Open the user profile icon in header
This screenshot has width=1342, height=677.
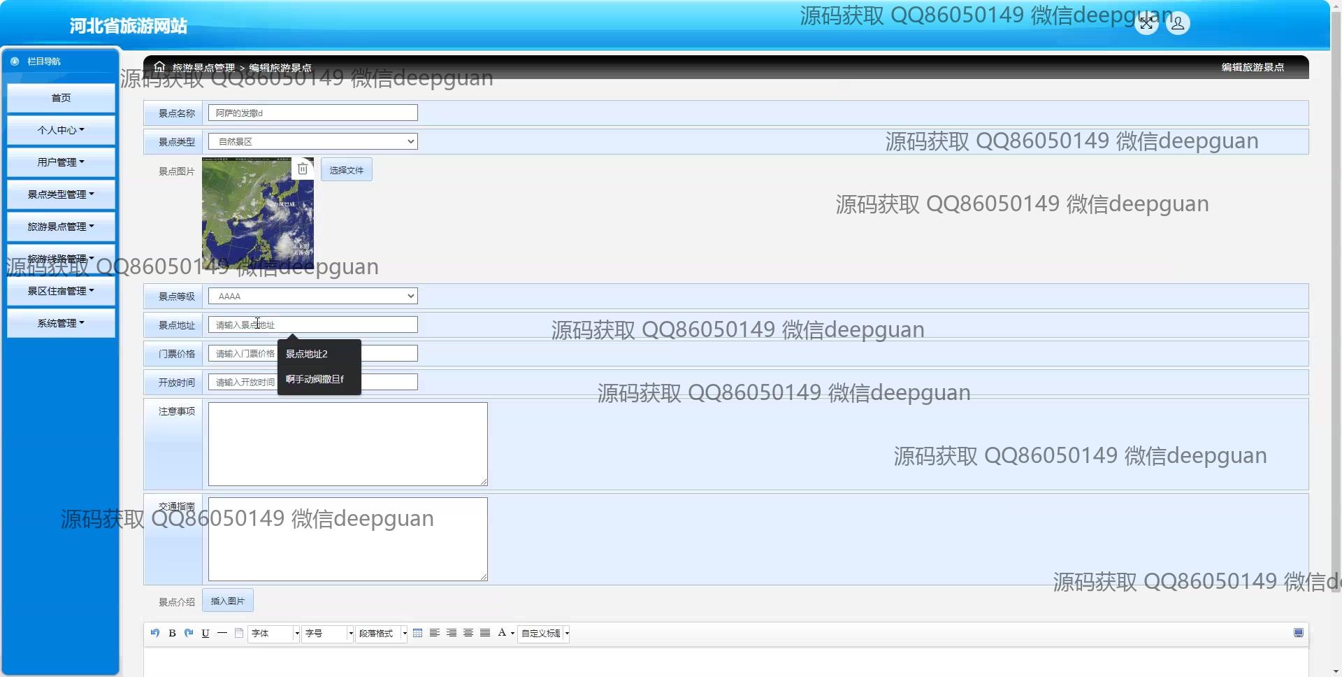pyautogui.click(x=1178, y=23)
